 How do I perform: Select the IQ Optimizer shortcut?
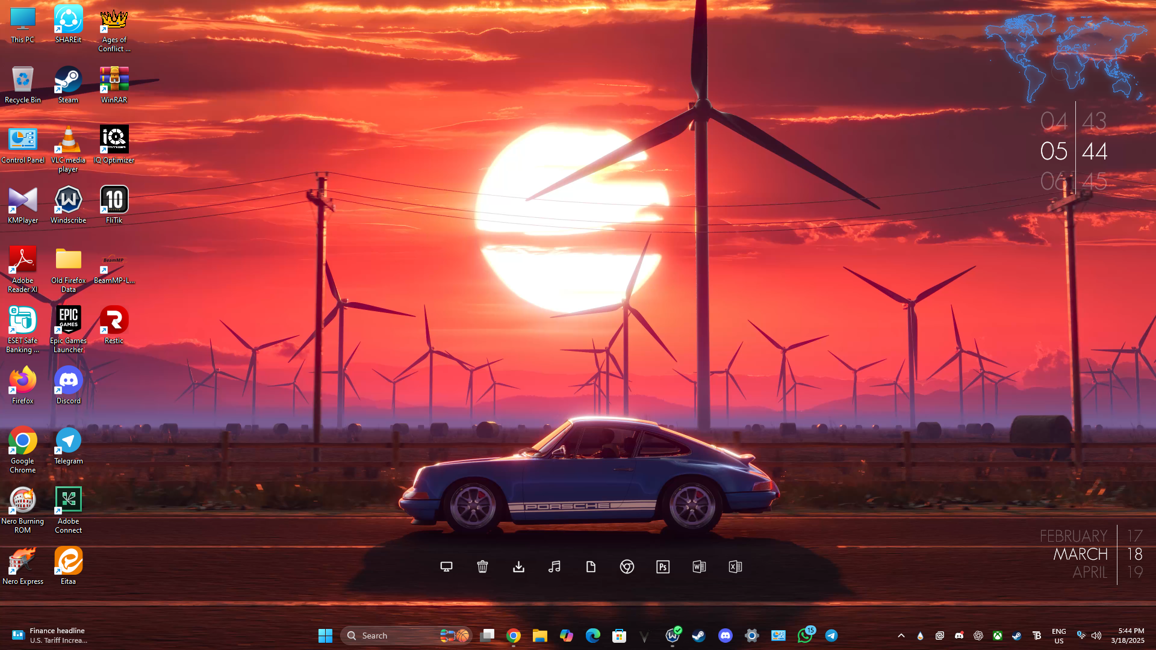114,146
